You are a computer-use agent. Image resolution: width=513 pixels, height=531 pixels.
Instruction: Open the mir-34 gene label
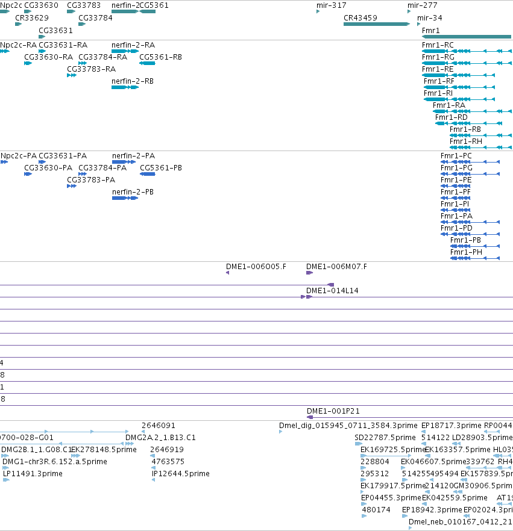(430, 18)
